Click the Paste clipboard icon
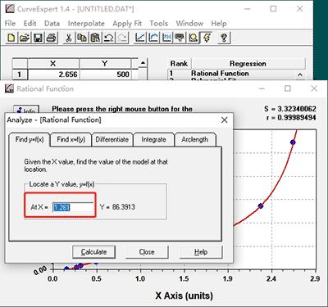The image size is (328, 307). [x=95, y=38]
